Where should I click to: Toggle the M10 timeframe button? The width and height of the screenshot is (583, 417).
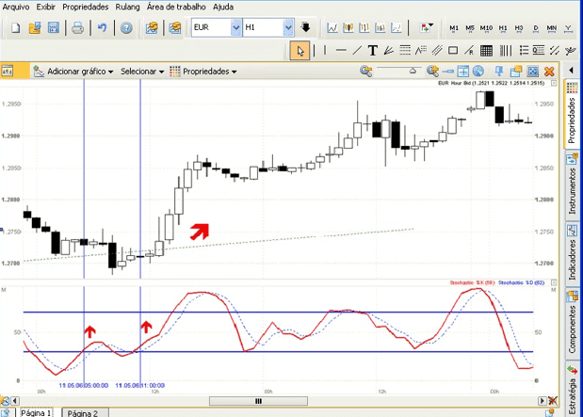pyautogui.click(x=486, y=27)
